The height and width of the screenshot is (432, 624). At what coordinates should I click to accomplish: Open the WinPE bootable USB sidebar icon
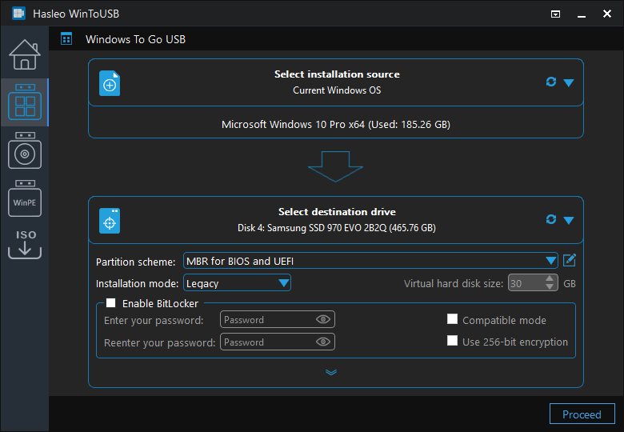tap(25, 198)
